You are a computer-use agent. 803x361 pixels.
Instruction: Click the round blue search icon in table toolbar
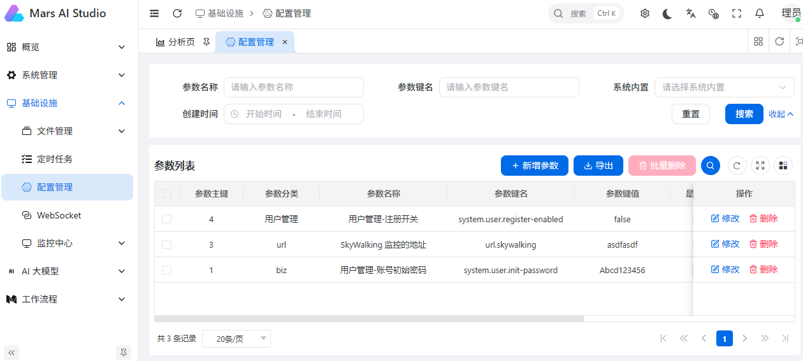pyautogui.click(x=711, y=166)
